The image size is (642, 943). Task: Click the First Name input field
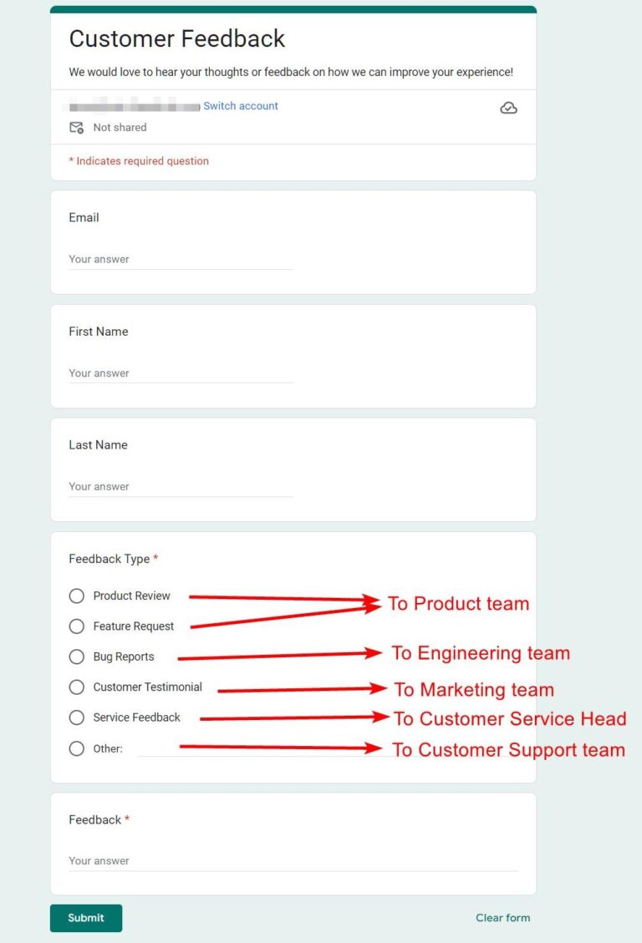180,373
